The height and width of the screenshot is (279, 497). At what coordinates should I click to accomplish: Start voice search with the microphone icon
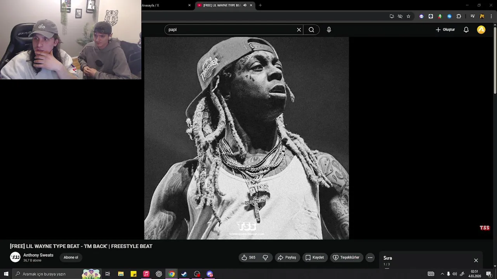tap(329, 30)
